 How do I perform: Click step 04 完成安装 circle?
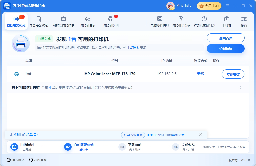tap(176, 147)
